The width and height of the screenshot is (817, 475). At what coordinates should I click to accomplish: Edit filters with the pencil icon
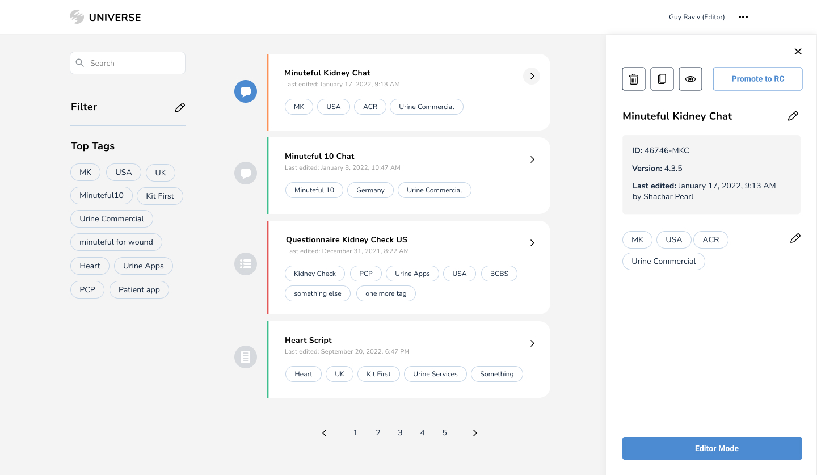coord(180,107)
